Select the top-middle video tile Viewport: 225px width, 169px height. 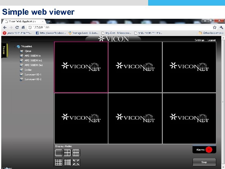pos(135,67)
